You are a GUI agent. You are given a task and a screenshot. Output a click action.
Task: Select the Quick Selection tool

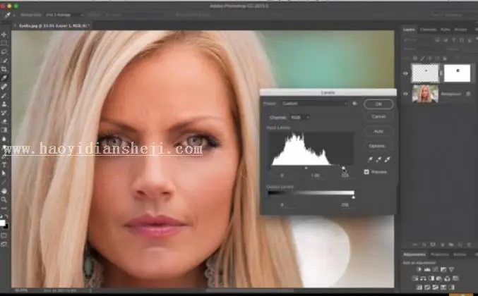[4, 61]
